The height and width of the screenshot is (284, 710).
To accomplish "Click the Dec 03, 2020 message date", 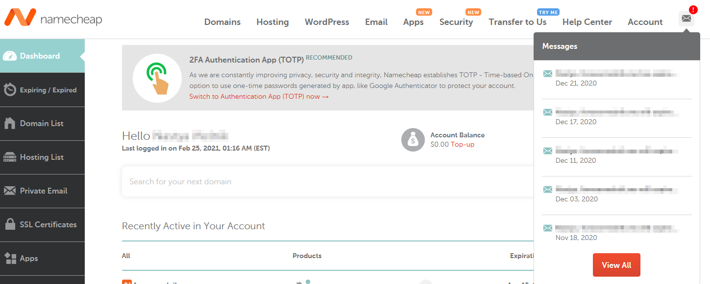I will coord(576,199).
